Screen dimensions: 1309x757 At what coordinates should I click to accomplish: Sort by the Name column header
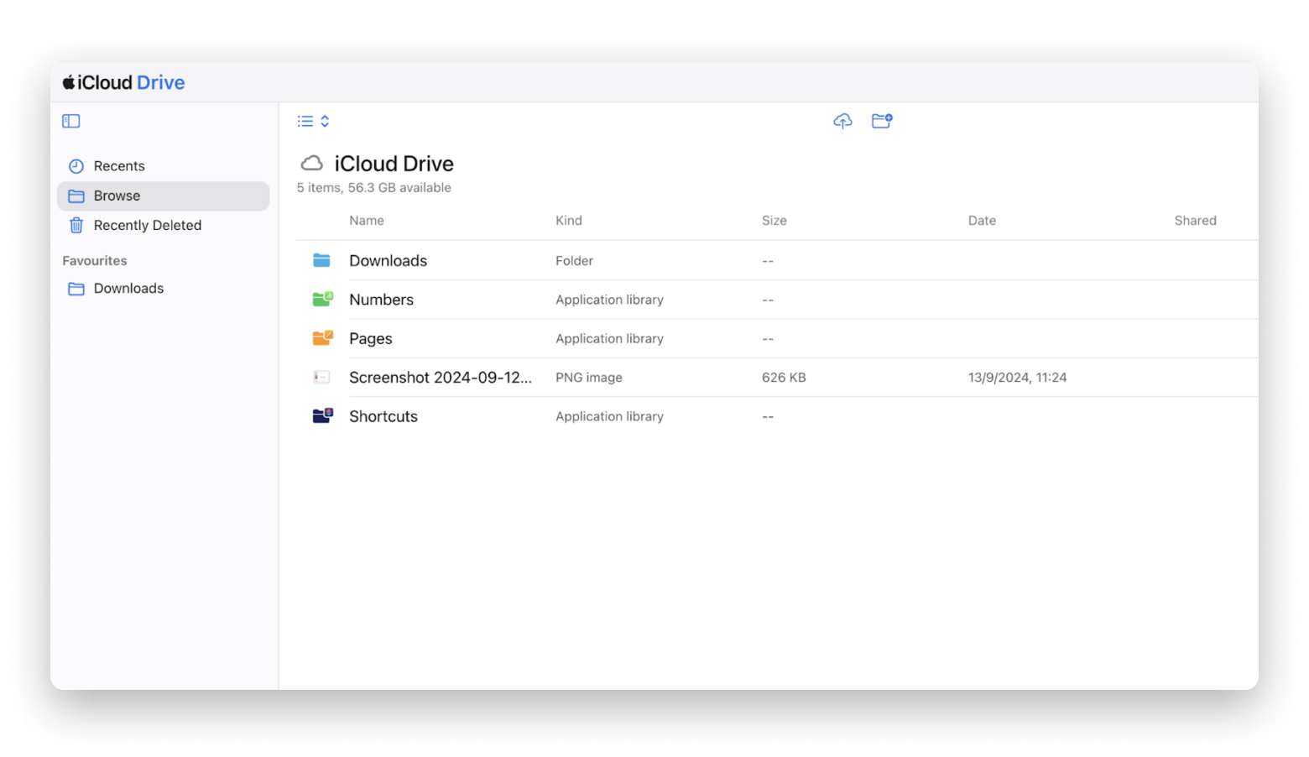click(367, 221)
